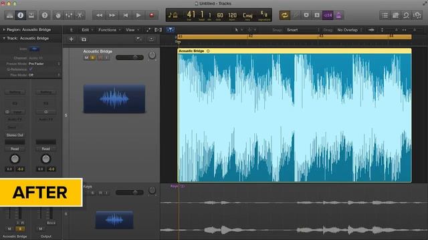Image resolution: width=428 pixels, height=240 pixels.
Task: Open the left-click pointer tool menu
Action: (238, 30)
